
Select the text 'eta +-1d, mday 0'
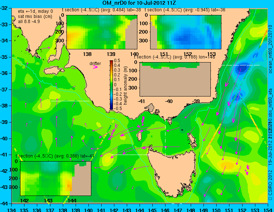[x=35, y=11]
